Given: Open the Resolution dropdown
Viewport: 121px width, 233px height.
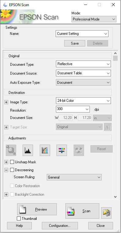Looking at the screenshot, I should point(73,109).
